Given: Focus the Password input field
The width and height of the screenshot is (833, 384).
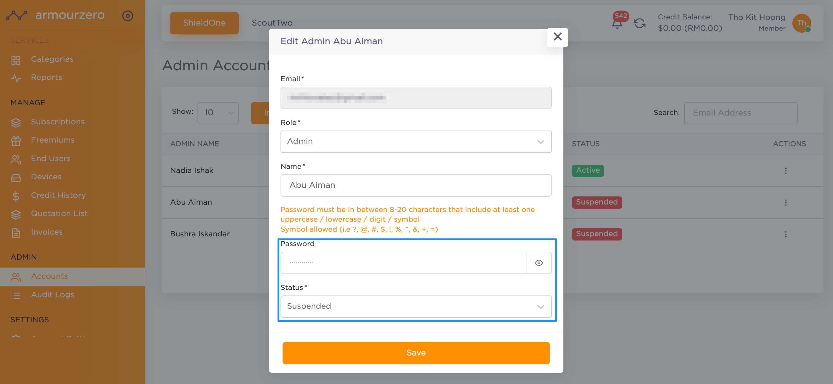Looking at the screenshot, I should tap(403, 263).
